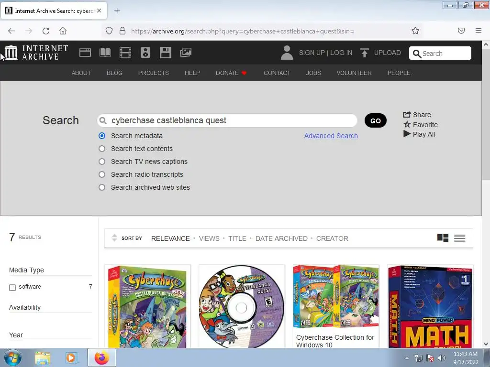
Task: Open the DONATE menu item
Action: tap(231, 73)
